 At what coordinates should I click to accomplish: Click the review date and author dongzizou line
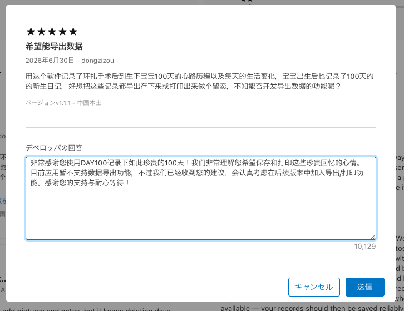coord(70,61)
